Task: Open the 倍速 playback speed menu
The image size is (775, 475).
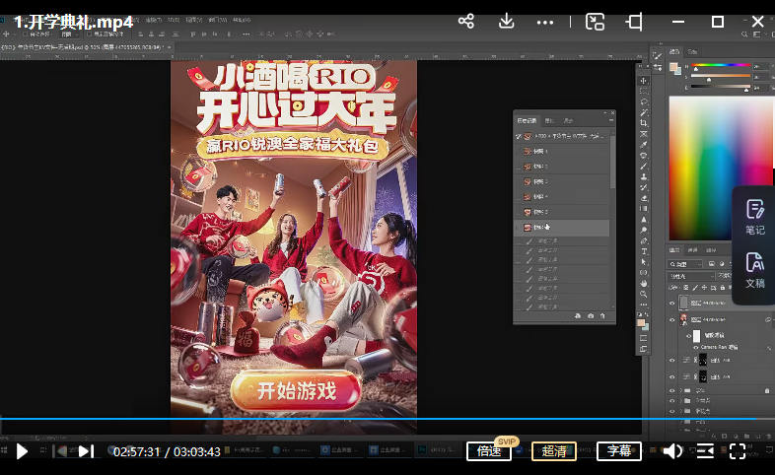Action: point(489,451)
